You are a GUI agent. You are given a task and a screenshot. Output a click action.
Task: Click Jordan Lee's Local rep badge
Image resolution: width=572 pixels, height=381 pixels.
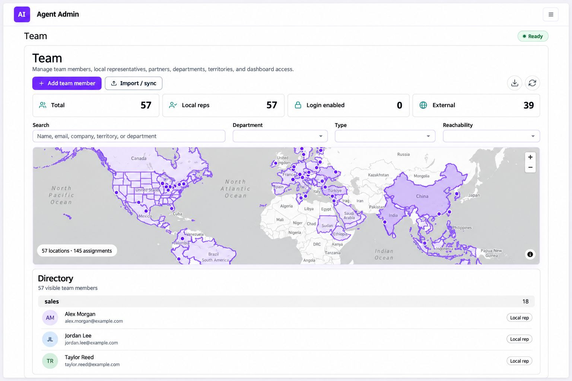[x=519, y=339]
